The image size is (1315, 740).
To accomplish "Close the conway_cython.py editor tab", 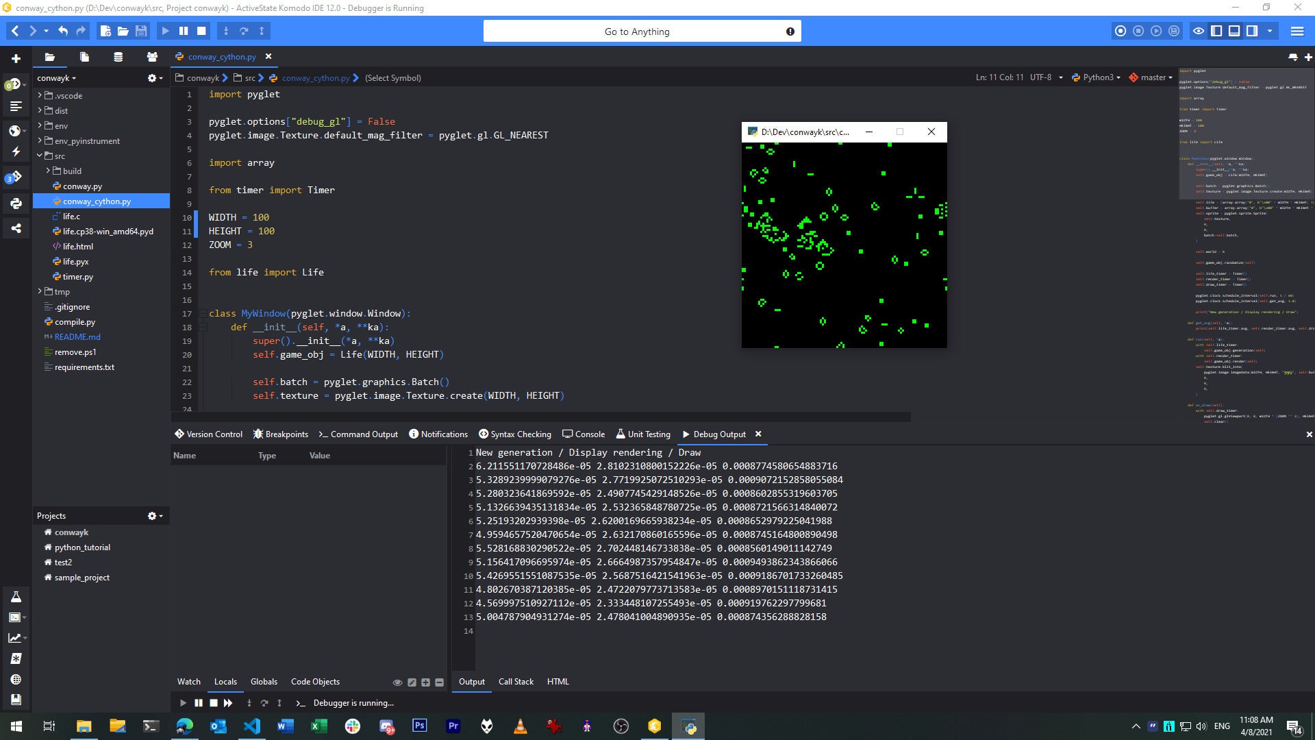I will pos(268,56).
